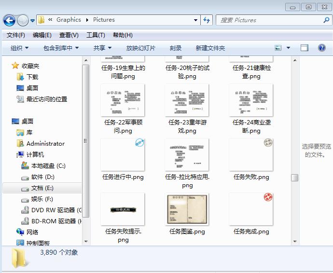The height and width of the screenshot is (273, 333).
Task: Open the 组织 dropdown
Action: 19,48
